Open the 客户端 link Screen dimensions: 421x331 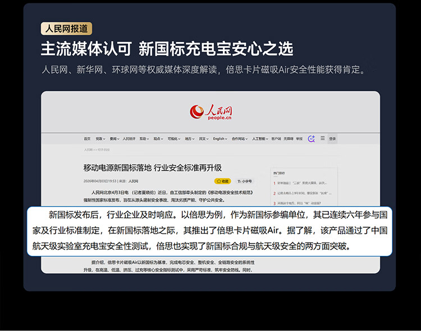click(x=276, y=139)
